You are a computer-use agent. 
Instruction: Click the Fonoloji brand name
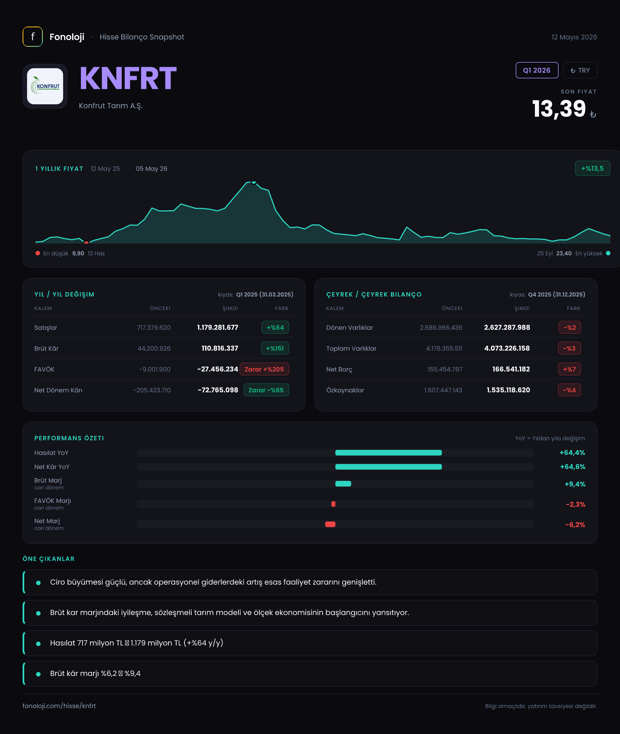click(x=67, y=37)
